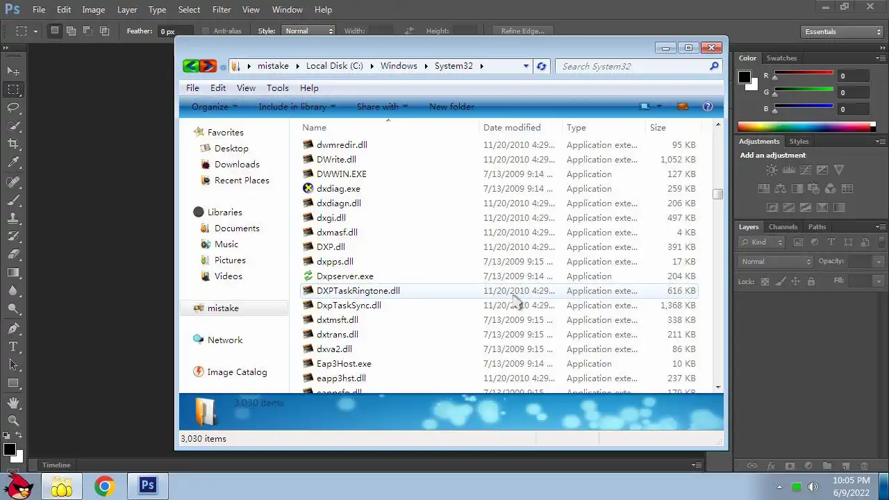Choose Add to selection mode
This screenshot has height=500, width=889.
tap(71, 31)
